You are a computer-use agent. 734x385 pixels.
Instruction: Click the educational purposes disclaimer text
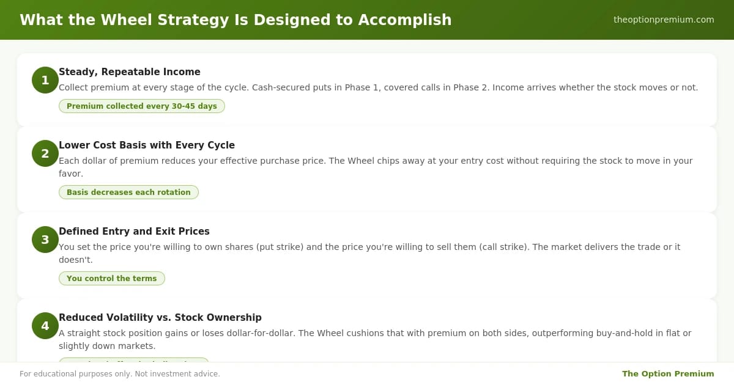pyautogui.click(x=120, y=374)
